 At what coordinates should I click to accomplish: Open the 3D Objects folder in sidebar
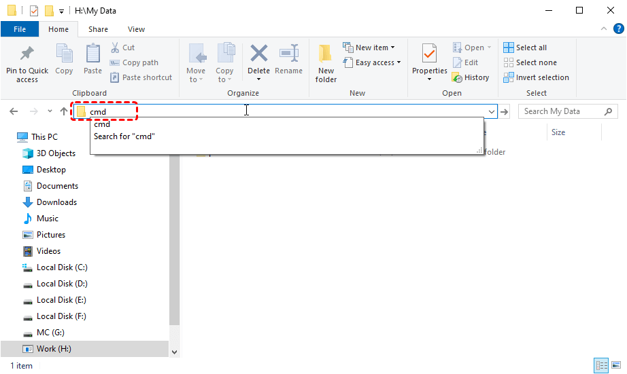(56, 153)
